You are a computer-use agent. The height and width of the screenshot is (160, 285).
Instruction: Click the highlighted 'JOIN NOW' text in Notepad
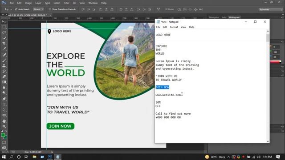coord(162,88)
